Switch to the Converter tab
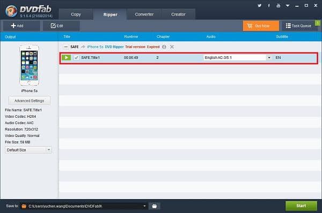This screenshot has height=213, width=322. coord(144,14)
